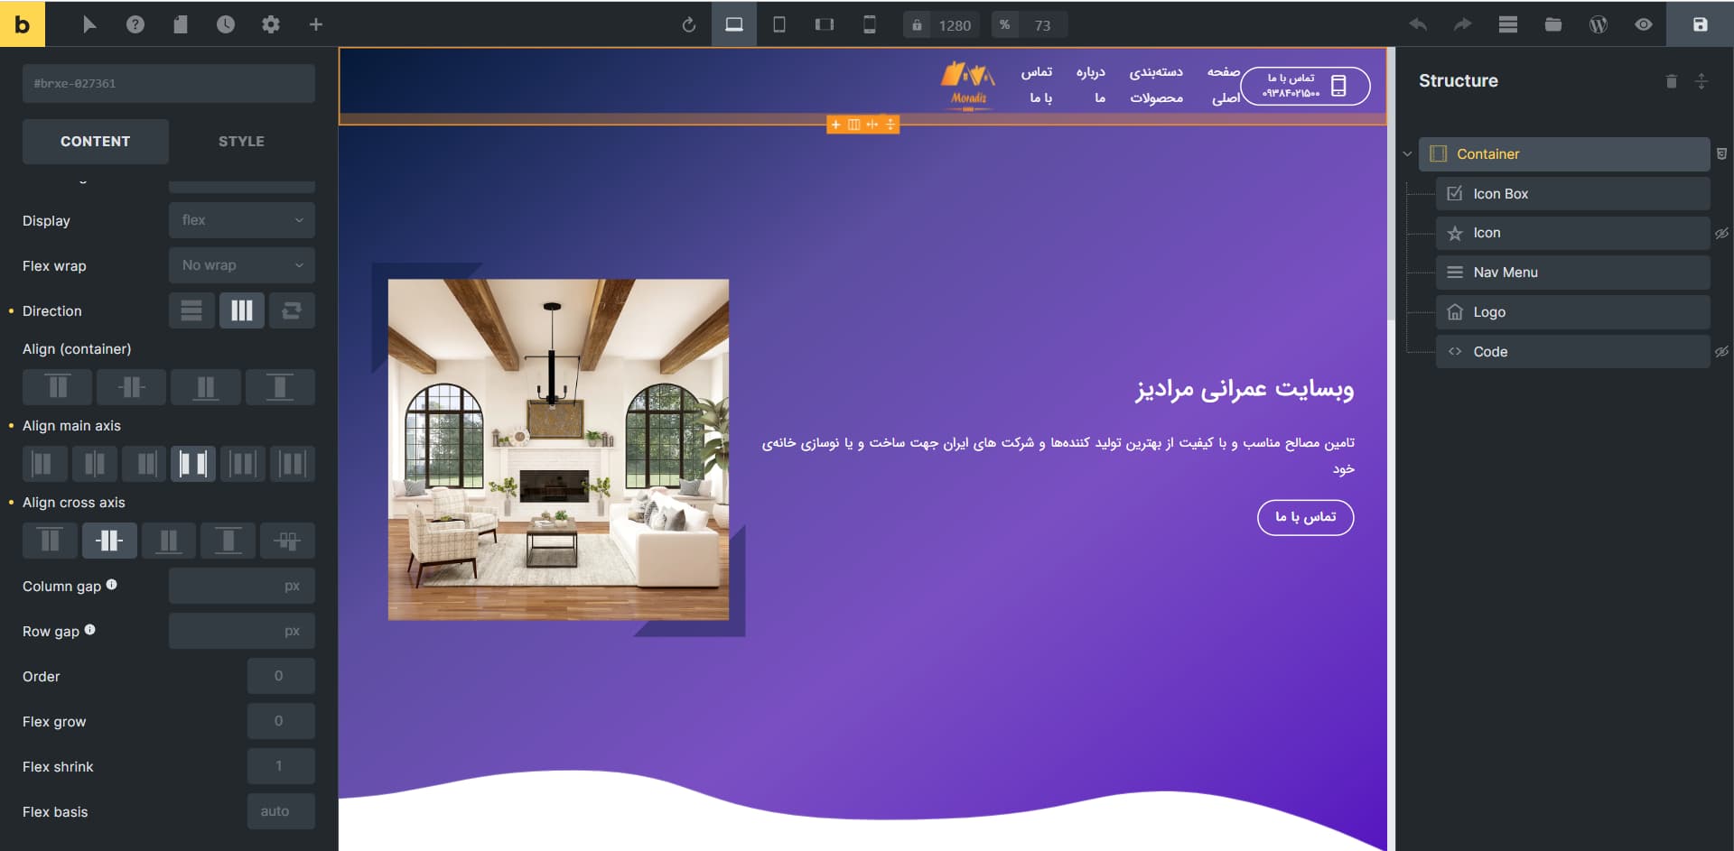The image size is (1734, 851).
Task: Toggle visibility of the Code element
Action: [x=1721, y=352]
